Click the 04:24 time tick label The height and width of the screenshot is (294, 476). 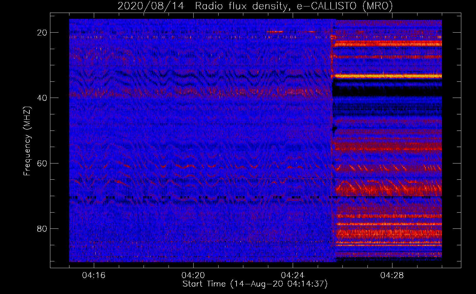(x=293, y=275)
